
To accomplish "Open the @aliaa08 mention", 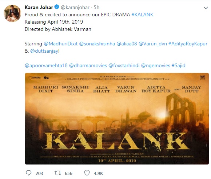I will click(127, 44).
